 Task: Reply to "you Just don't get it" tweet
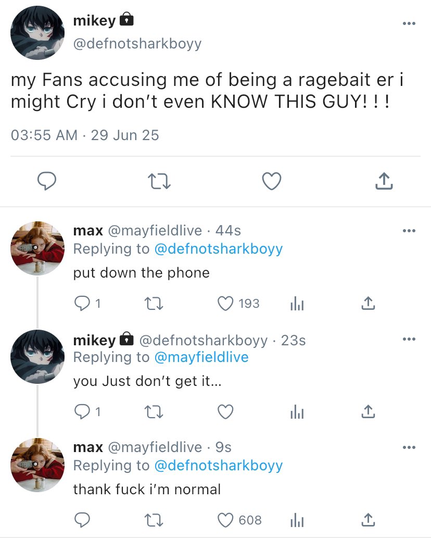(x=82, y=412)
